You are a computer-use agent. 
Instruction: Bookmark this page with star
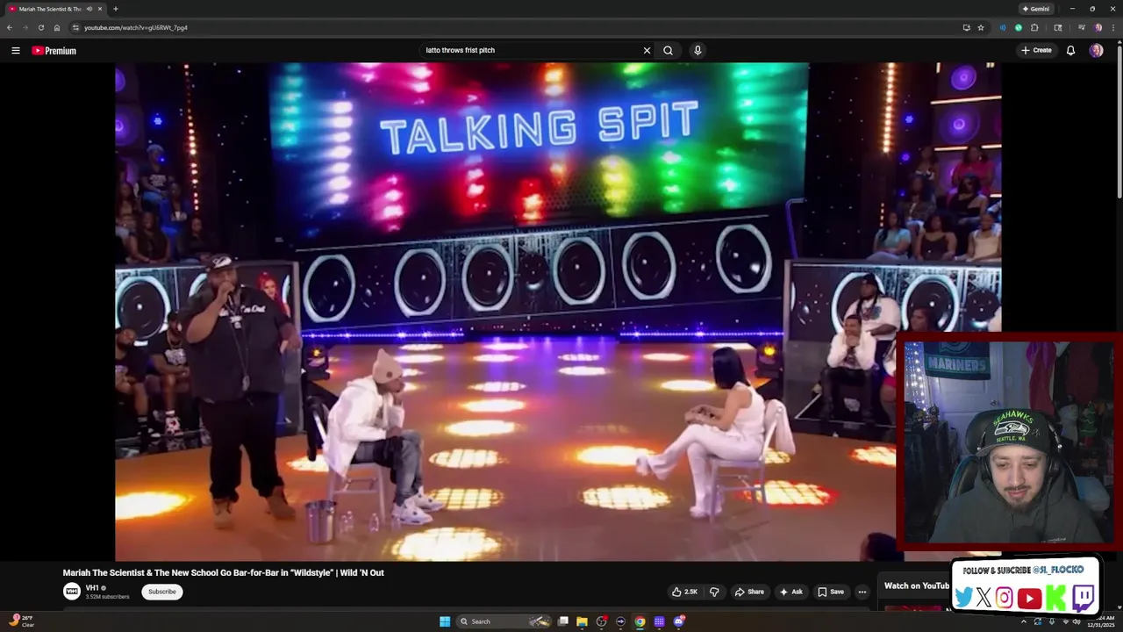(x=981, y=27)
